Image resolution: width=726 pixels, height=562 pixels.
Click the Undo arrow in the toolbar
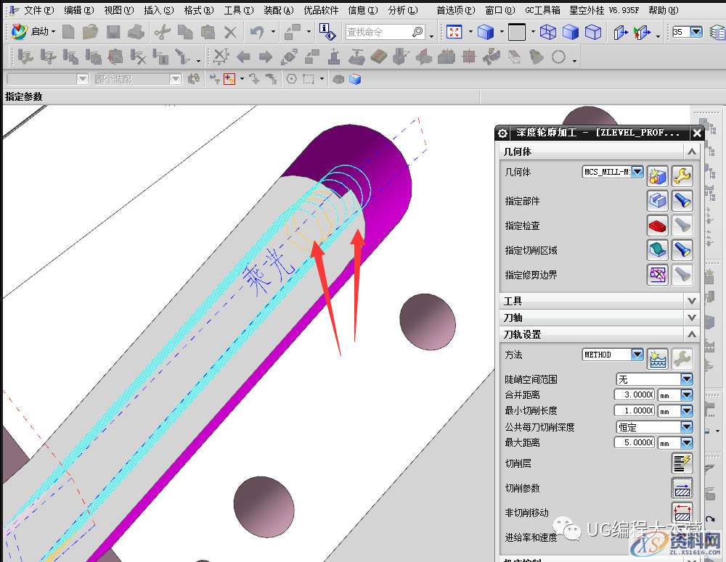pyautogui.click(x=257, y=32)
